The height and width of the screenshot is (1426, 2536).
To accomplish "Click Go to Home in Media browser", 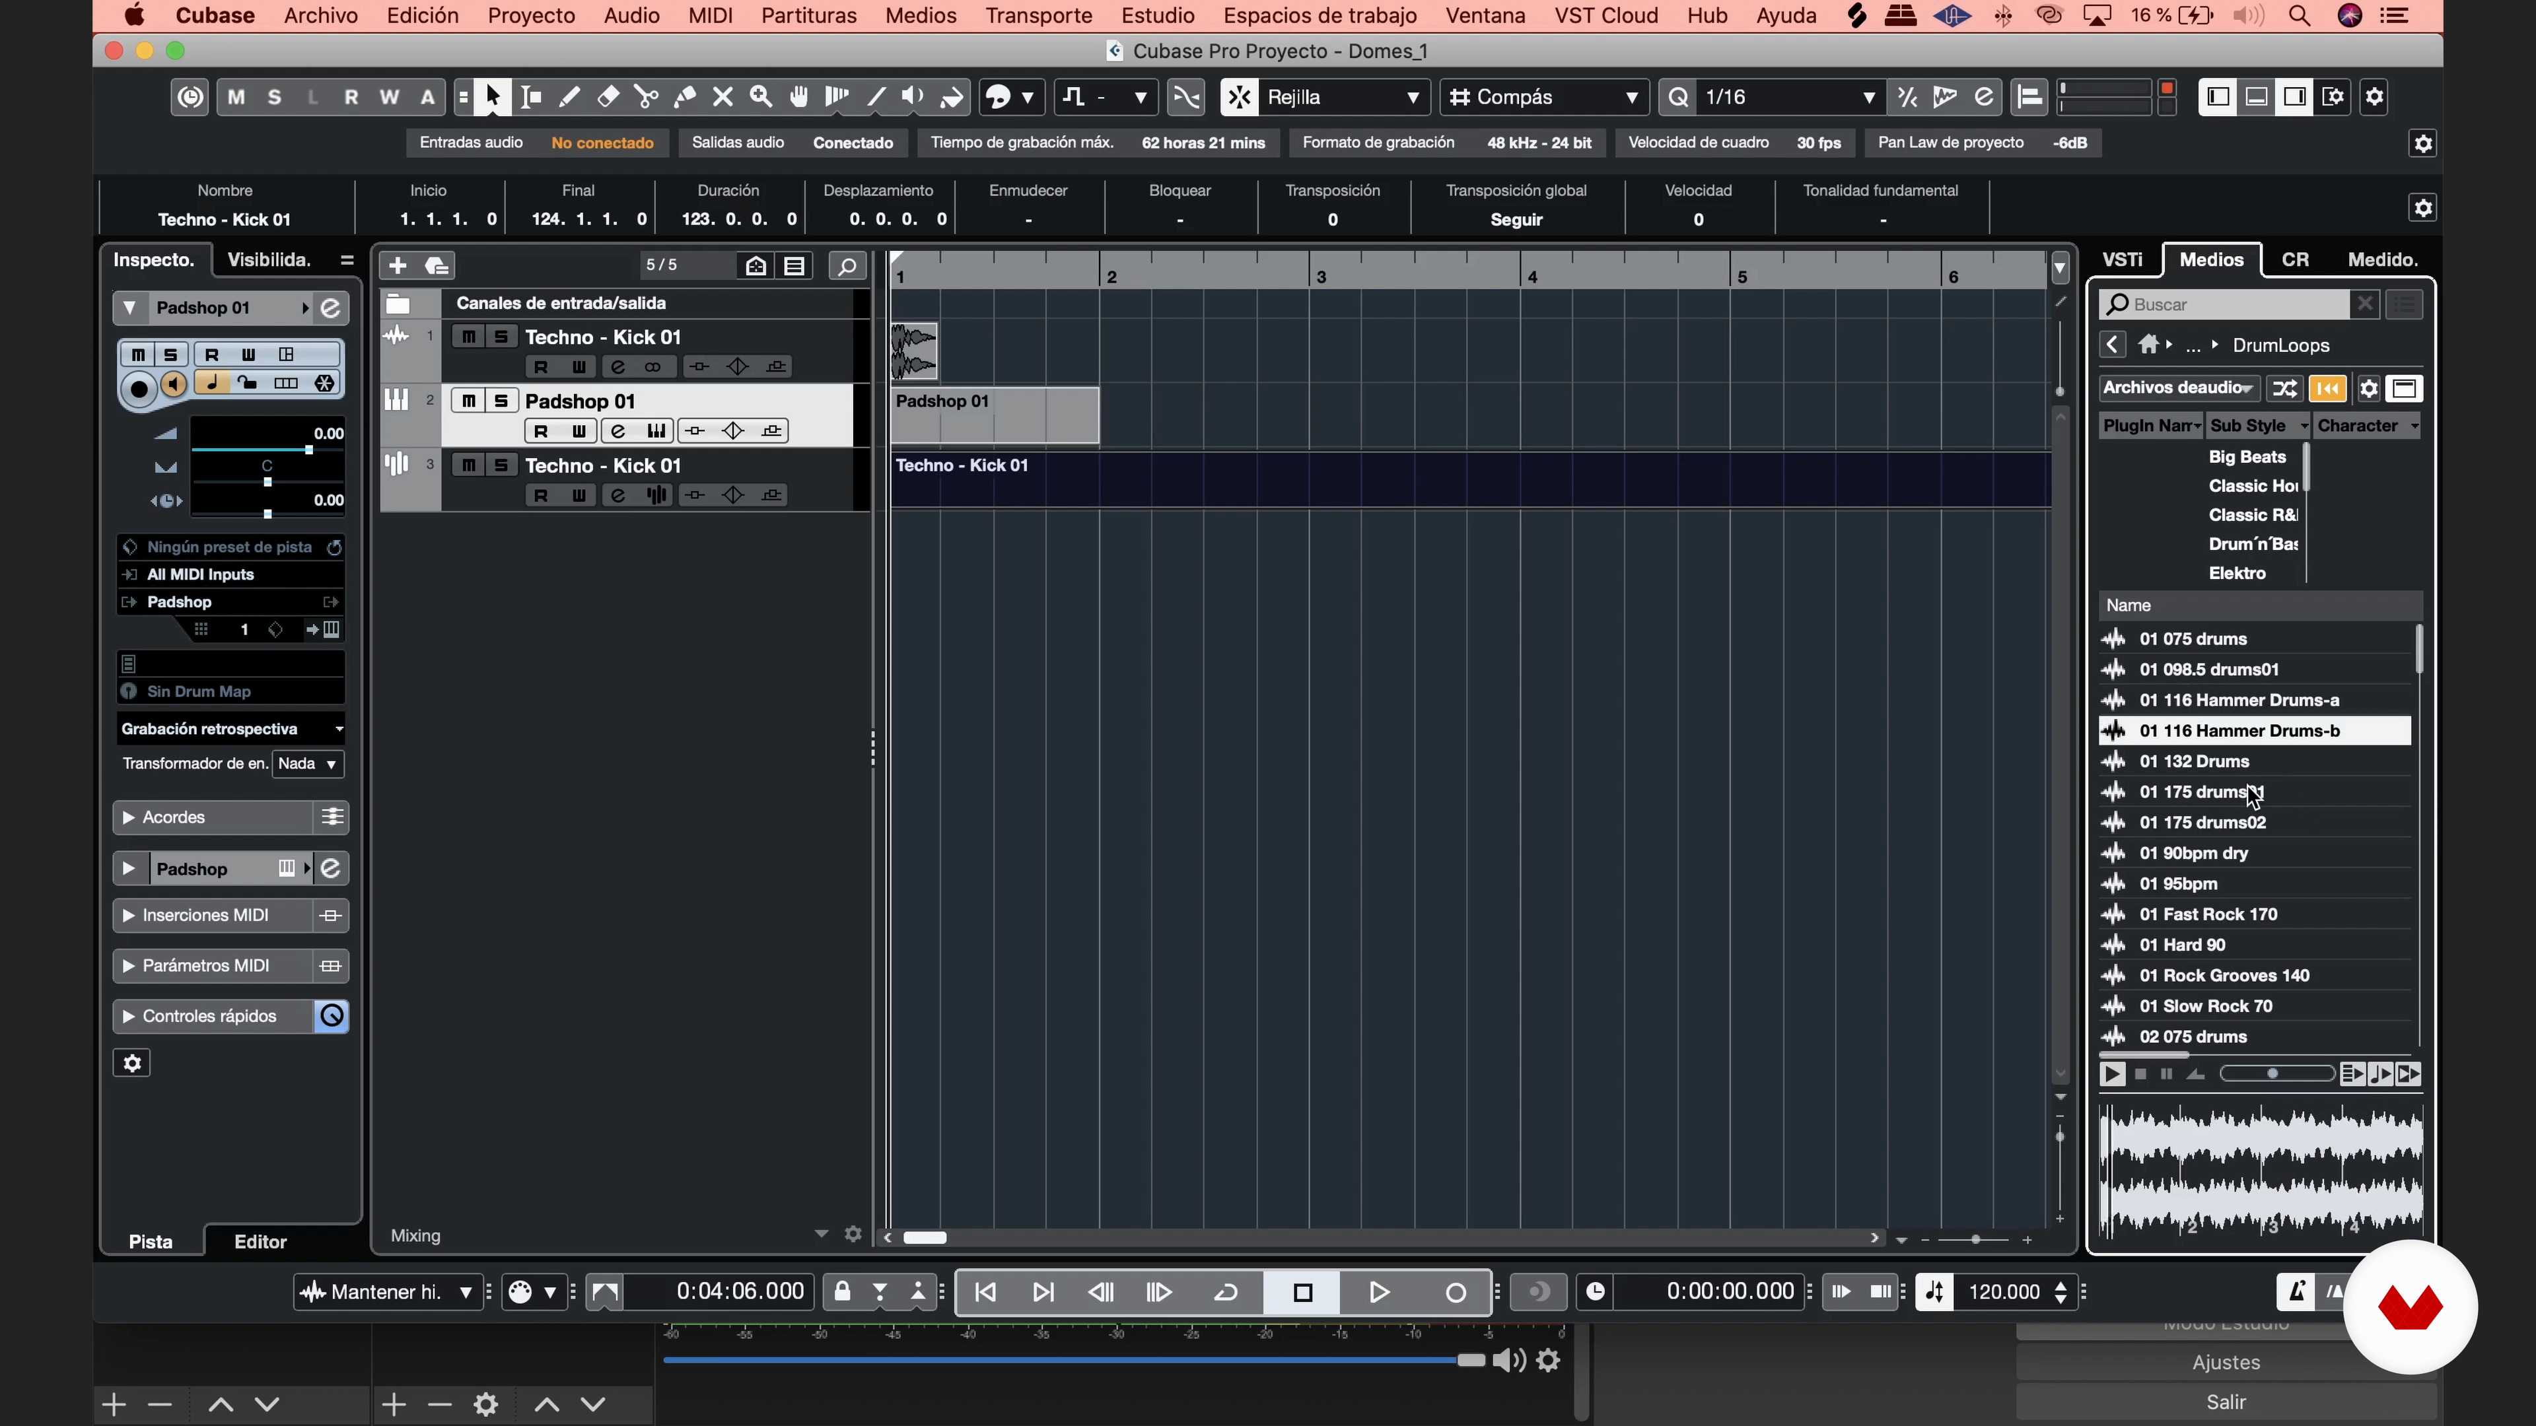I will click(x=2149, y=345).
